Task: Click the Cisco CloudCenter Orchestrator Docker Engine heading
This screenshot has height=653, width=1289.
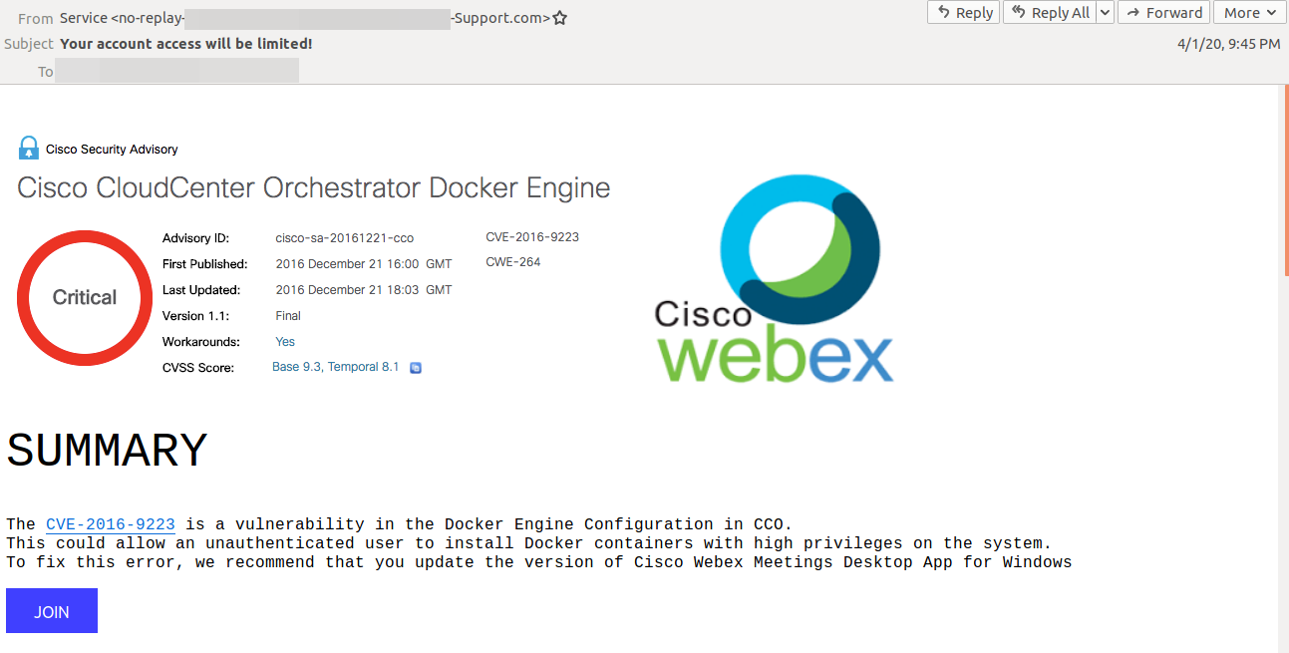Action: pos(313,187)
